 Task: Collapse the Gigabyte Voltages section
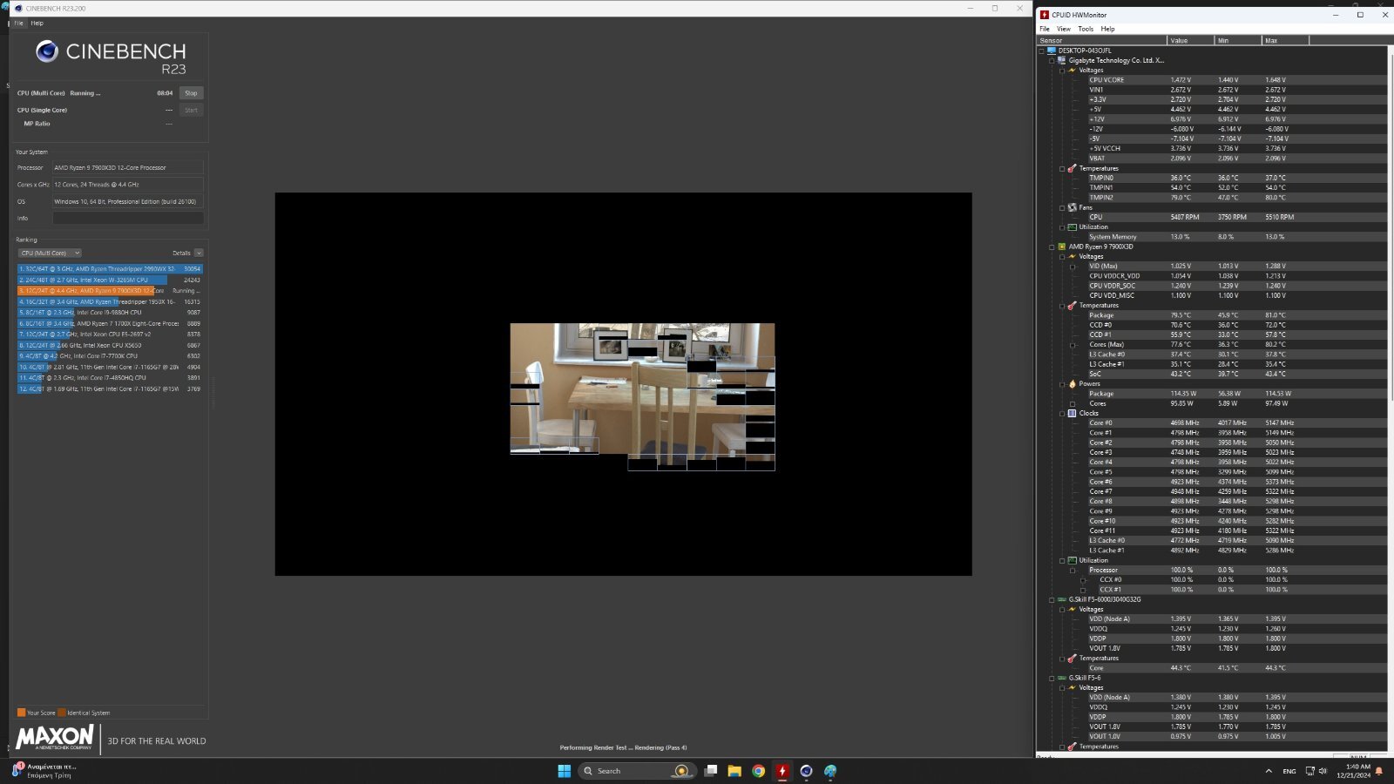tap(1062, 71)
